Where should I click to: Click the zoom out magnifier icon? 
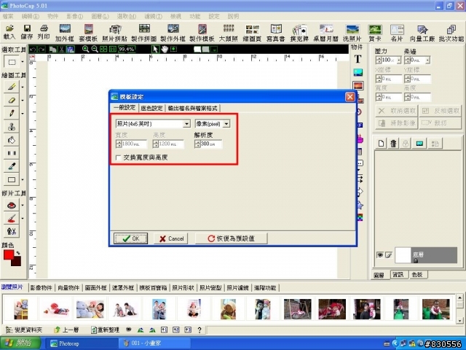(95, 49)
